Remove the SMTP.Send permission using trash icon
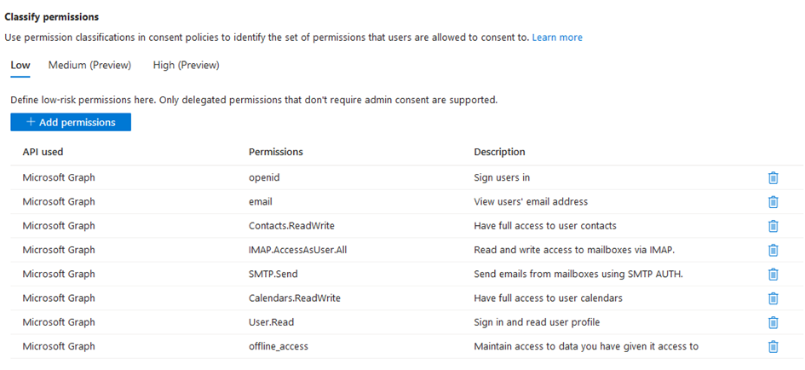 point(773,275)
